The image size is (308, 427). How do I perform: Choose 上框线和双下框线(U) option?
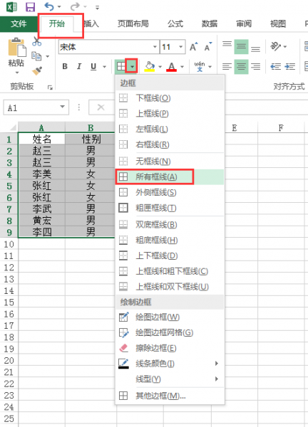coord(170,287)
